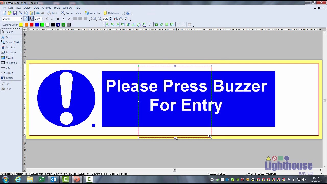Rotate object icon in arrange toolbar
Screen dimensions: 327x184
(x=150, y=25)
